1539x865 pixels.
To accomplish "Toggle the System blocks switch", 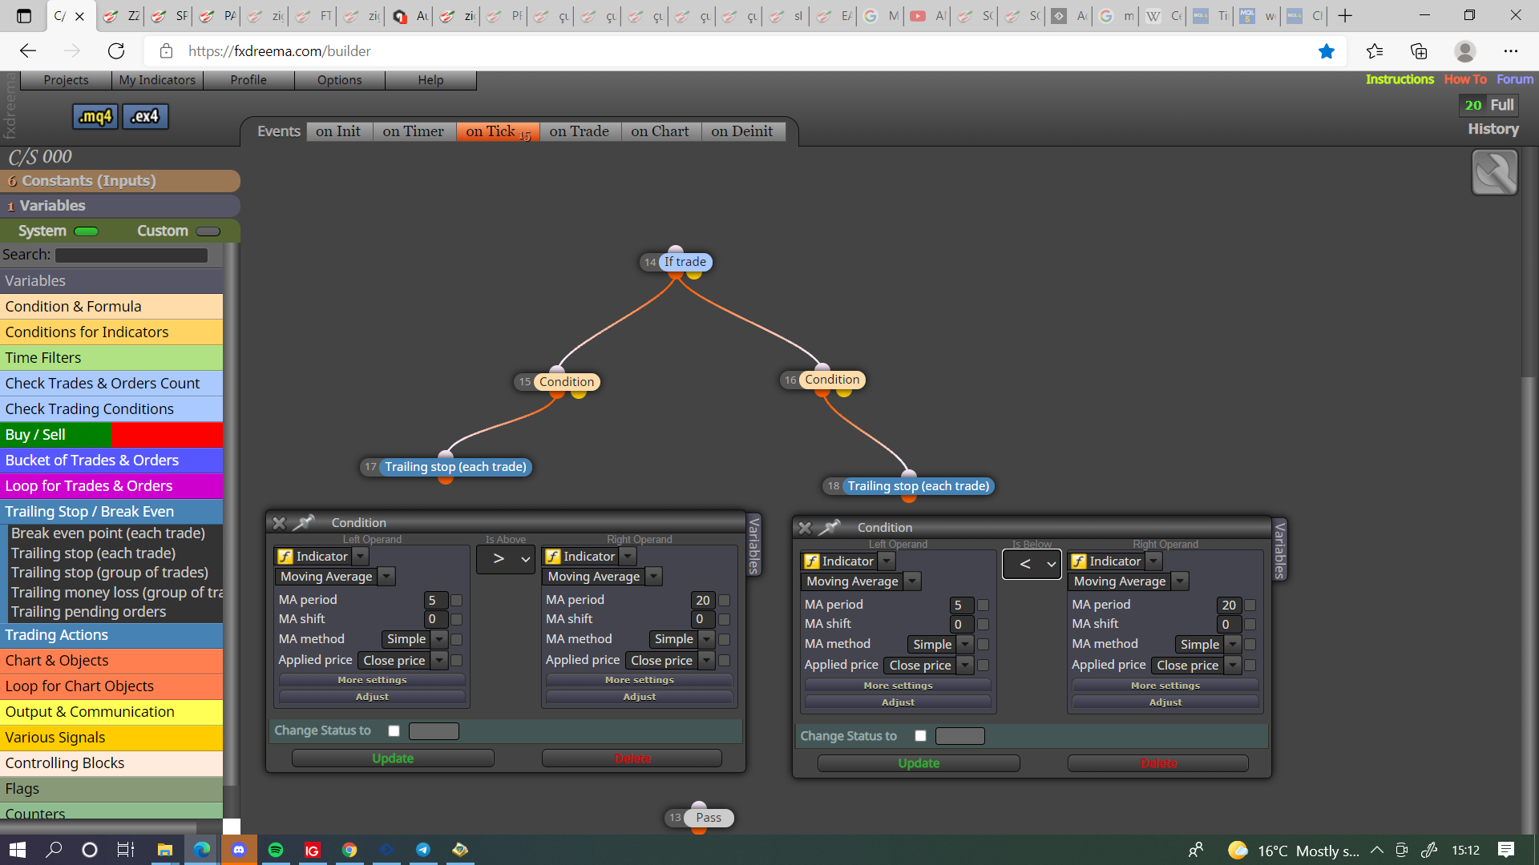I will point(87,231).
